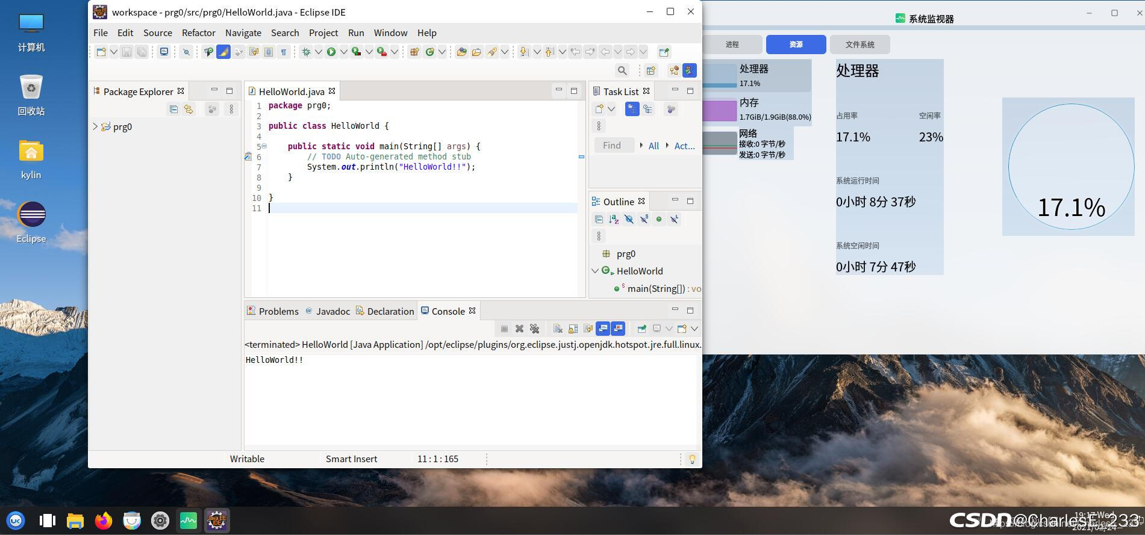Click the Find field in Task List
1145x535 pixels.
(x=614, y=146)
